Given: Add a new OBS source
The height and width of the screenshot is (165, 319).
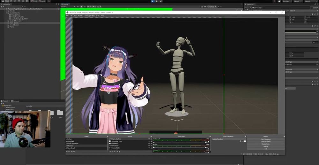Looking at the screenshot, I should point(110,152).
